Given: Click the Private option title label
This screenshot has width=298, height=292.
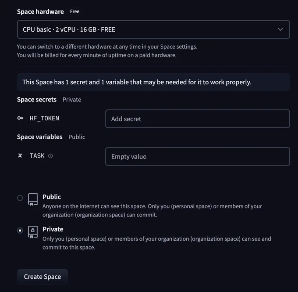Looking at the screenshot, I should [53, 229].
